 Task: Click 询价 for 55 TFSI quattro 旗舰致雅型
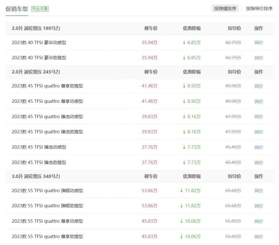(x=259, y=206)
